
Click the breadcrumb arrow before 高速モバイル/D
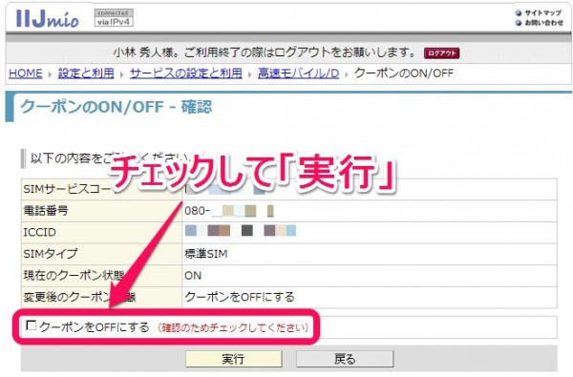pos(250,74)
